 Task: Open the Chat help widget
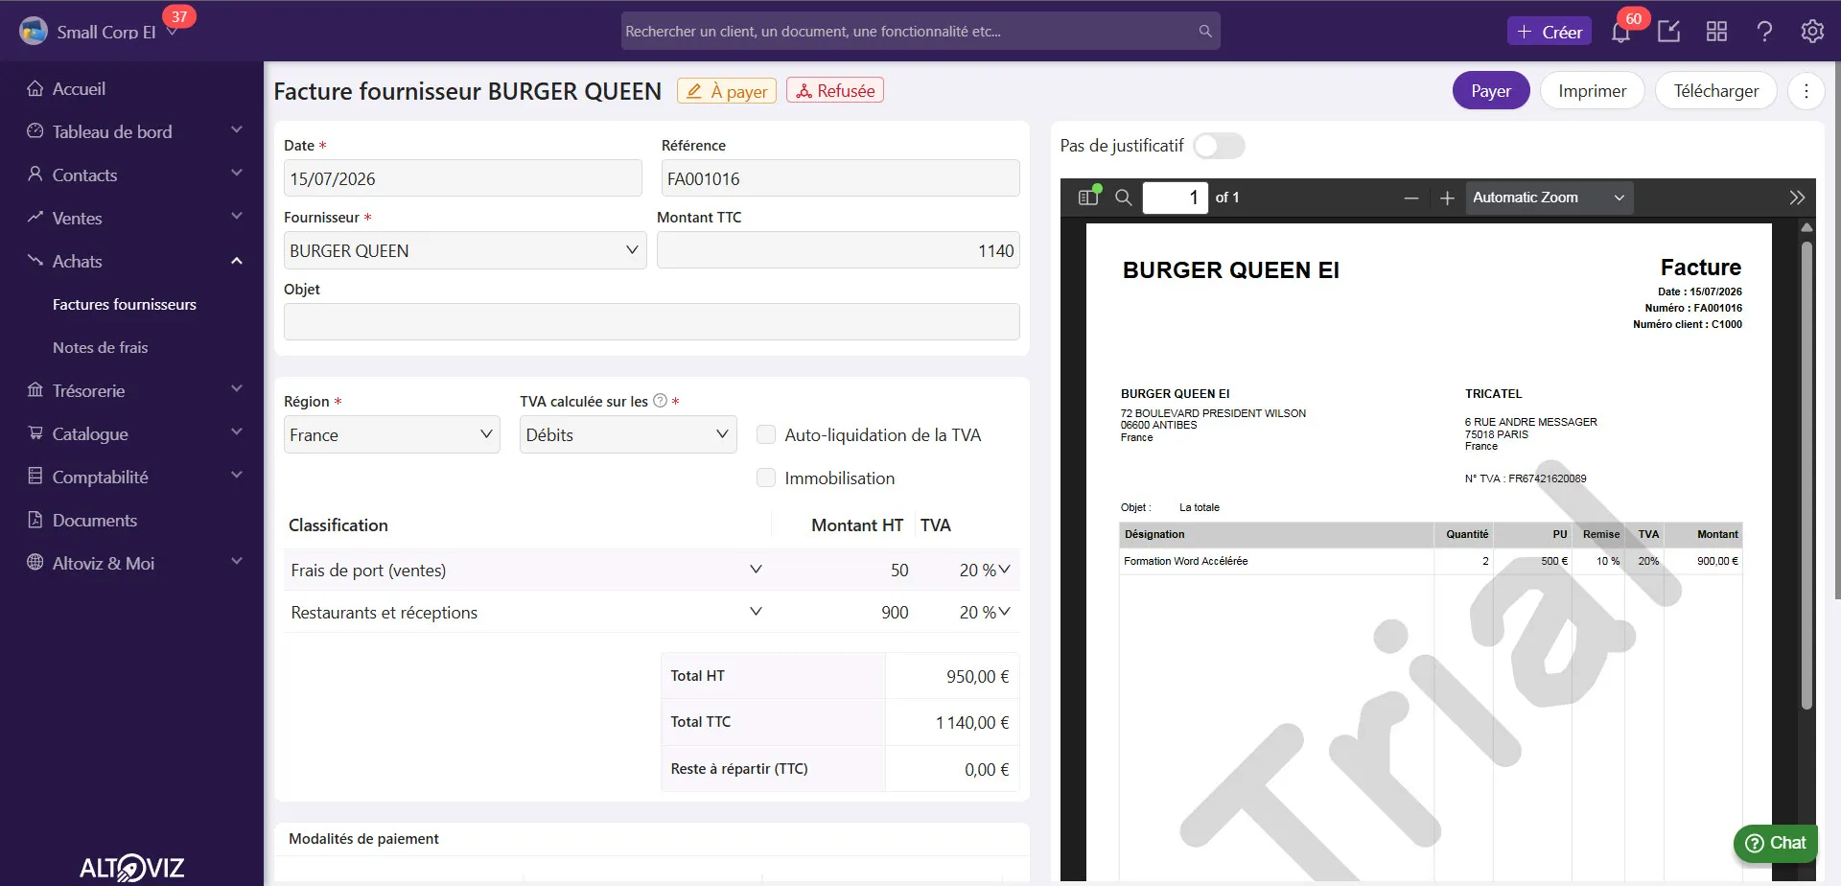1776,843
